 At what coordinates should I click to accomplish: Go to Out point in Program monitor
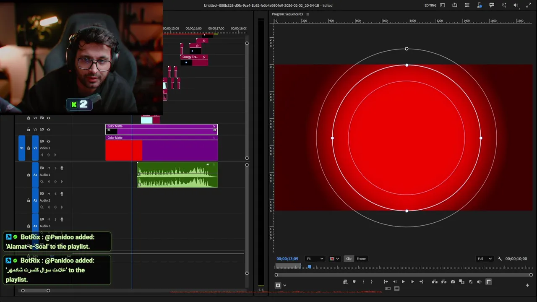click(421, 282)
